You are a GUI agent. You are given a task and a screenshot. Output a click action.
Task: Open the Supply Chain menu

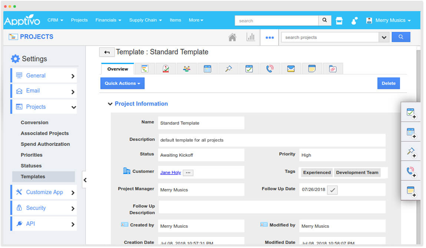(145, 20)
